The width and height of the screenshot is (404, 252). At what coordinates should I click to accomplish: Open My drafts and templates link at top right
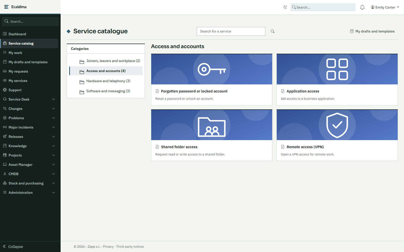(x=372, y=31)
